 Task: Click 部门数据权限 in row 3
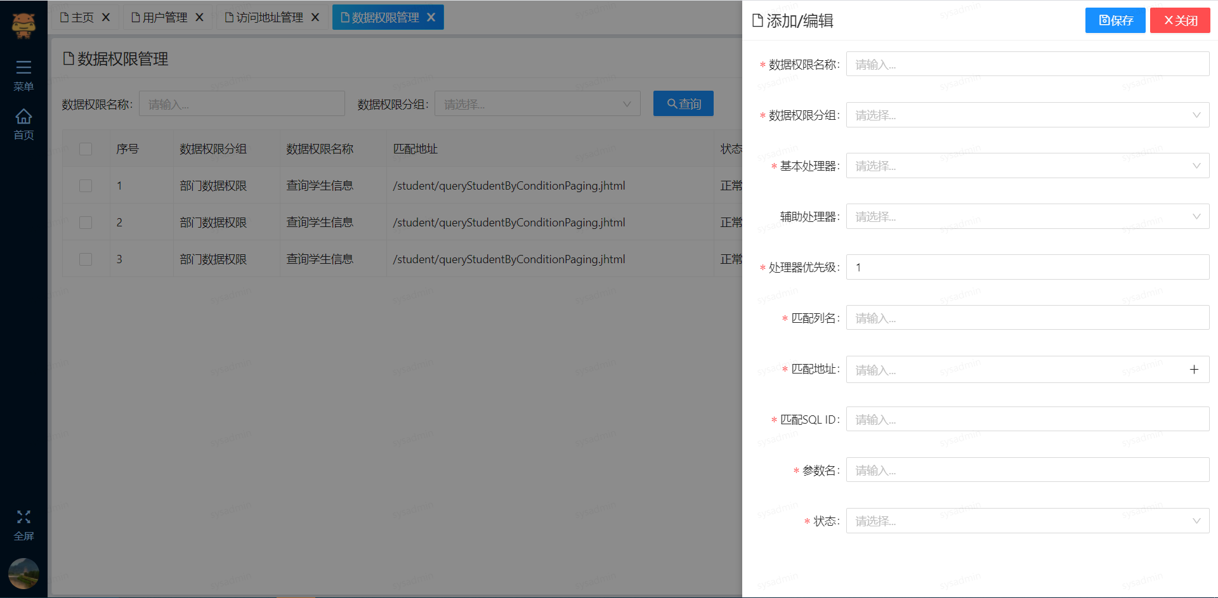pyautogui.click(x=213, y=259)
